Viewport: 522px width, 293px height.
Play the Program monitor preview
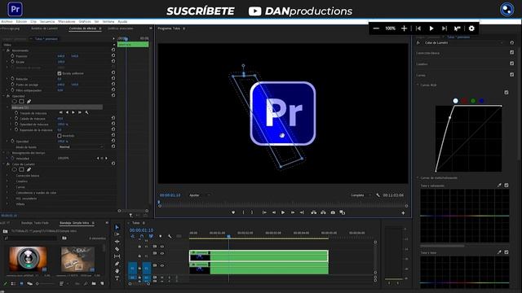pyautogui.click(x=283, y=212)
